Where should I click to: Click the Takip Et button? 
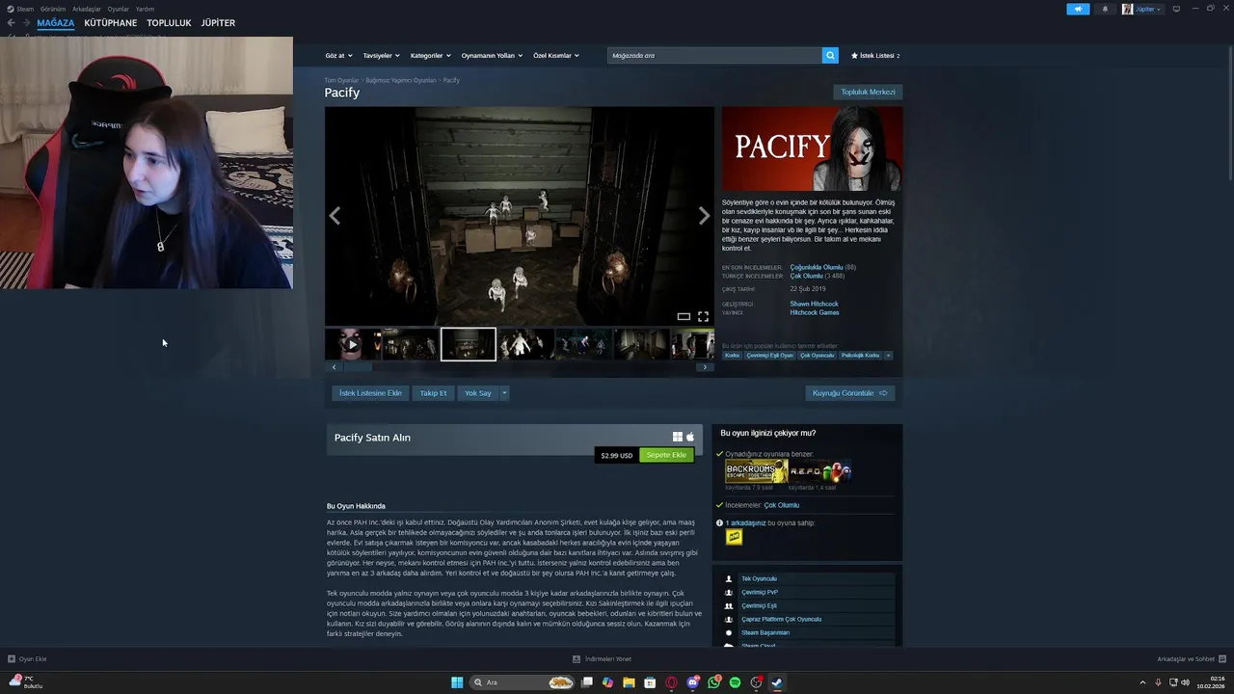(x=433, y=393)
